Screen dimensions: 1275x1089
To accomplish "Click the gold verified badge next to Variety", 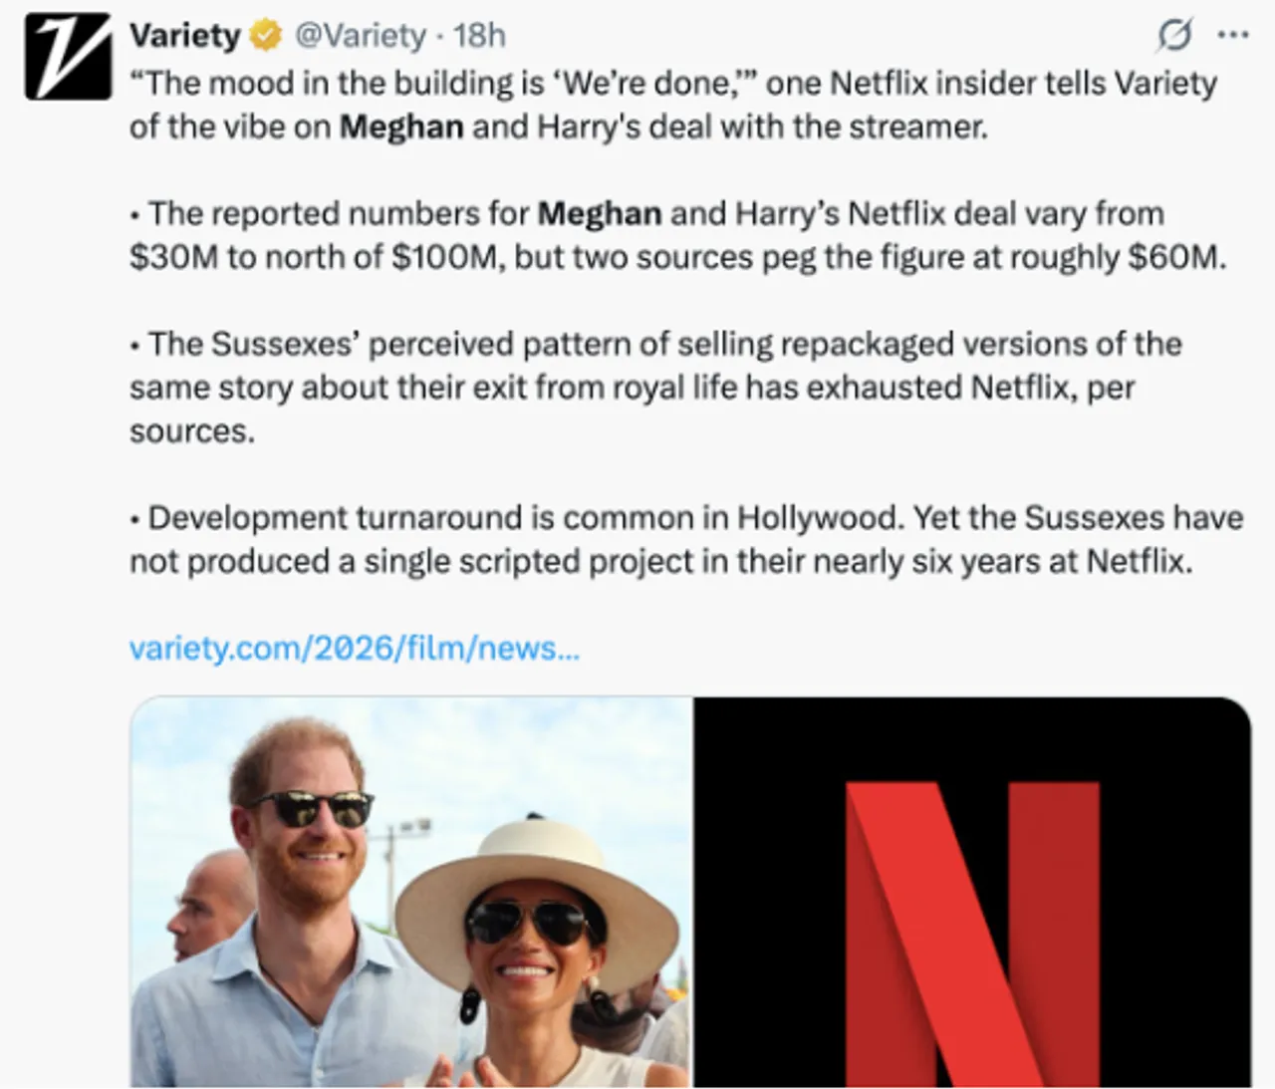I will (x=265, y=36).
